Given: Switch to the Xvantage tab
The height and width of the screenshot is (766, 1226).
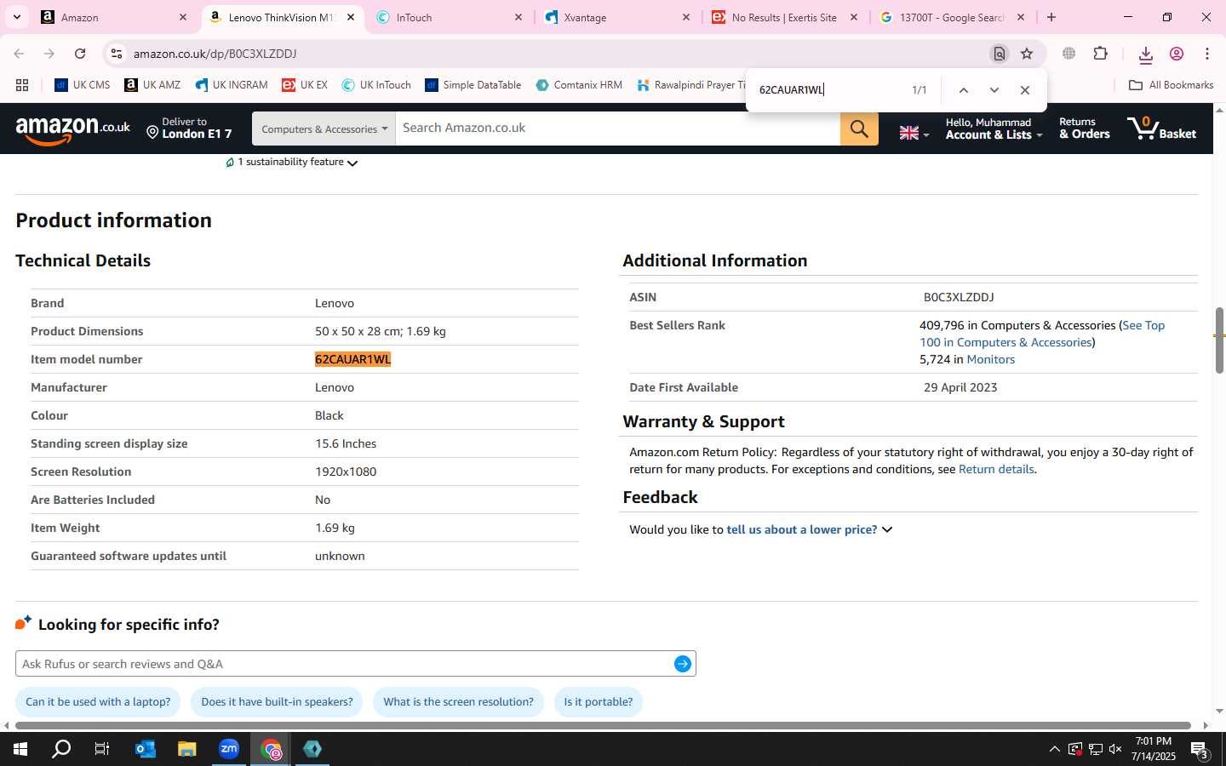Looking at the screenshot, I should [617, 17].
